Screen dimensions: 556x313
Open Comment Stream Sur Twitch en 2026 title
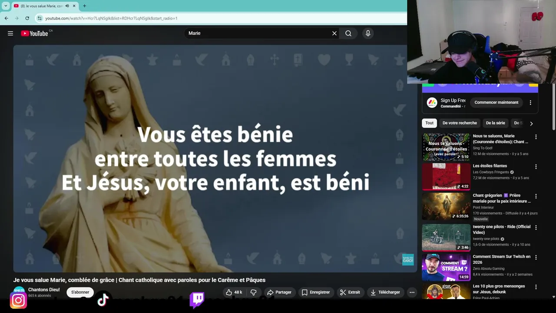click(x=502, y=260)
